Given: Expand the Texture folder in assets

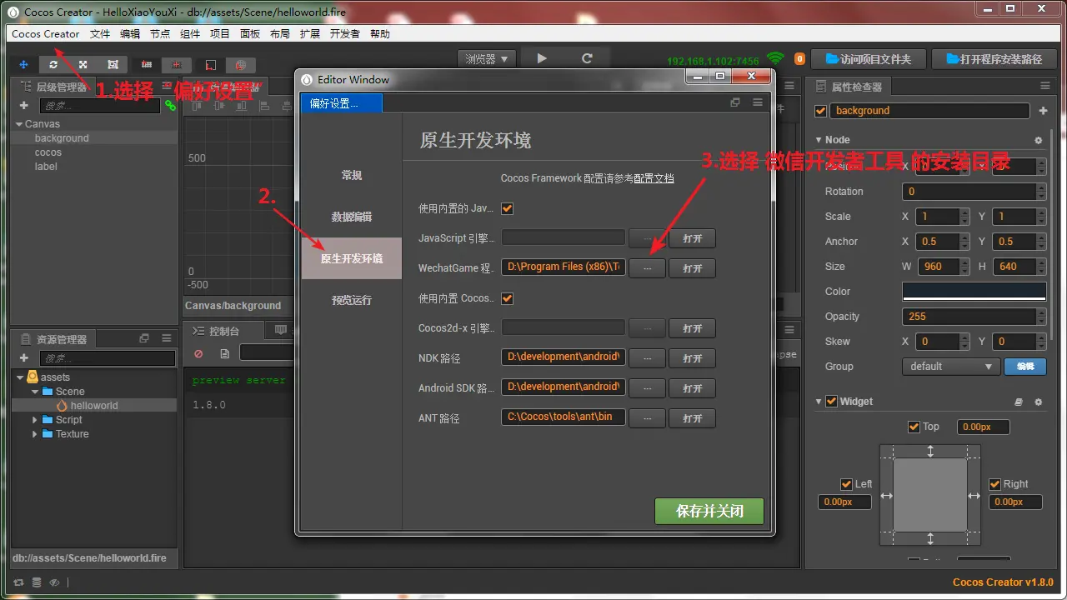Looking at the screenshot, I should pyautogui.click(x=35, y=434).
